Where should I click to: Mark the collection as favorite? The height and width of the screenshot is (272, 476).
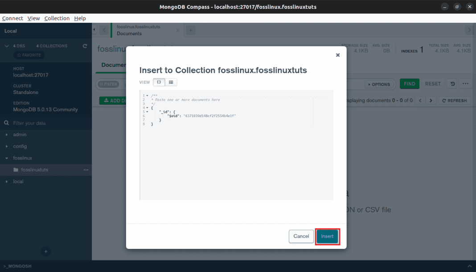pyautogui.click(x=29, y=55)
